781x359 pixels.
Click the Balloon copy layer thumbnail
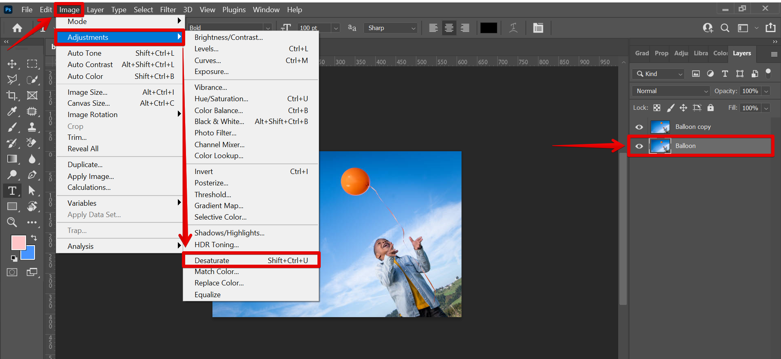(x=660, y=127)
